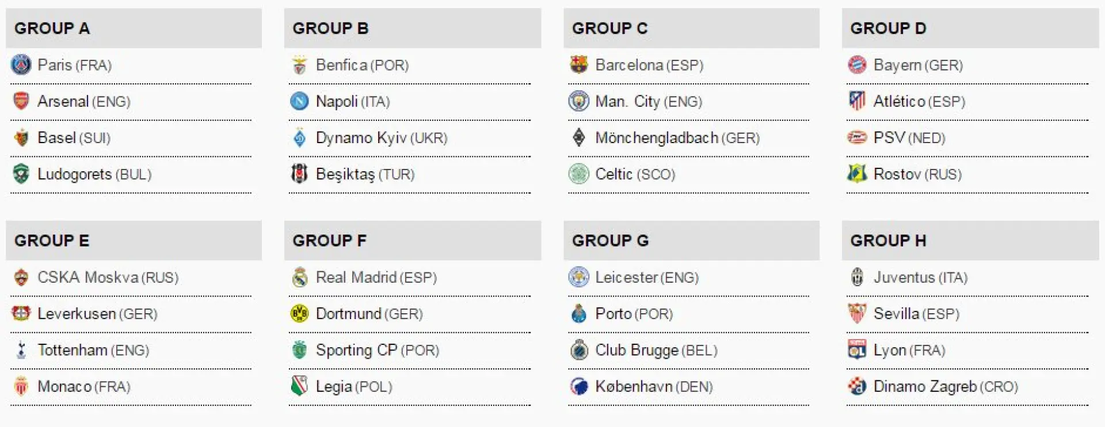This screenshot has height=427, width=1105.
Task: Select the GROUP F header bar
Action: coord(413,240)
